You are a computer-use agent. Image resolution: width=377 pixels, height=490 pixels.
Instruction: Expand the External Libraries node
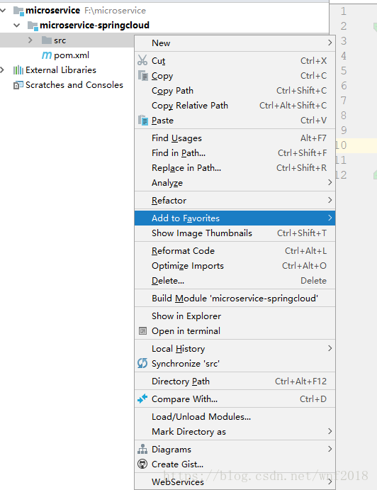click(3, 69)
